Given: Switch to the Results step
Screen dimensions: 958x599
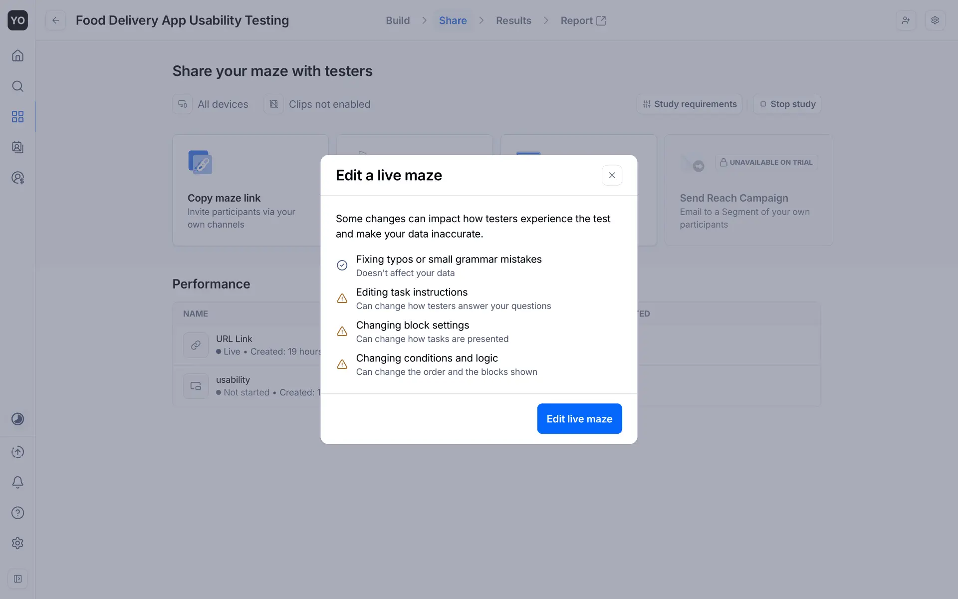Looking at the screenshot, I should (x=513, y=20).
